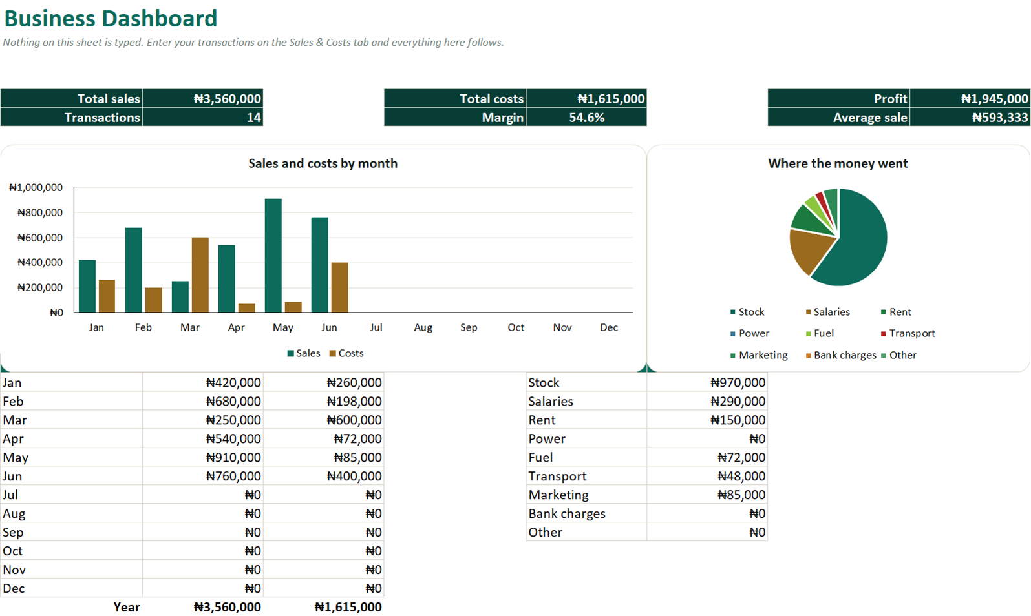Select the Business Dashboard title

pos(111,18)
